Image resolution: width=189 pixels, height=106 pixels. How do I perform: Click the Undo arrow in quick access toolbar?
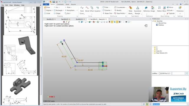click(60, 2)
